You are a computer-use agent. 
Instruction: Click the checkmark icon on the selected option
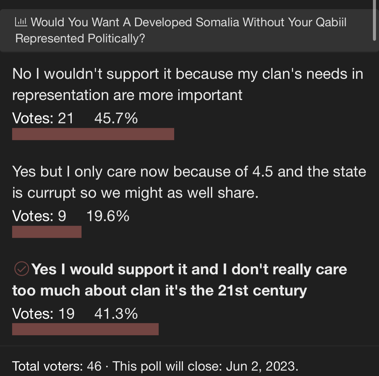(22, 269)
